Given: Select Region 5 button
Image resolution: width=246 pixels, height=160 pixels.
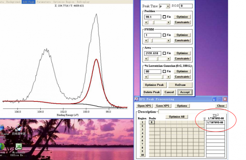Looking at the screenshot, I should pos(142,137).
